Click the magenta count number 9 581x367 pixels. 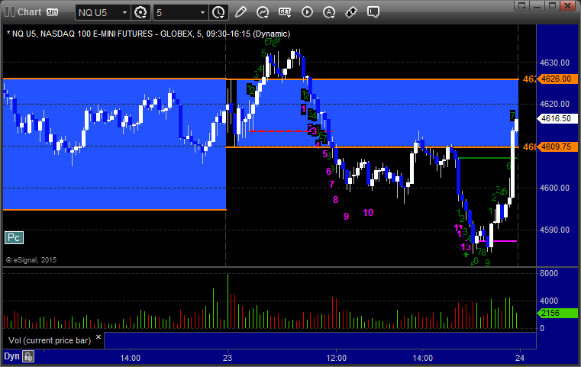pyautogui.click(x=346, y=216)
